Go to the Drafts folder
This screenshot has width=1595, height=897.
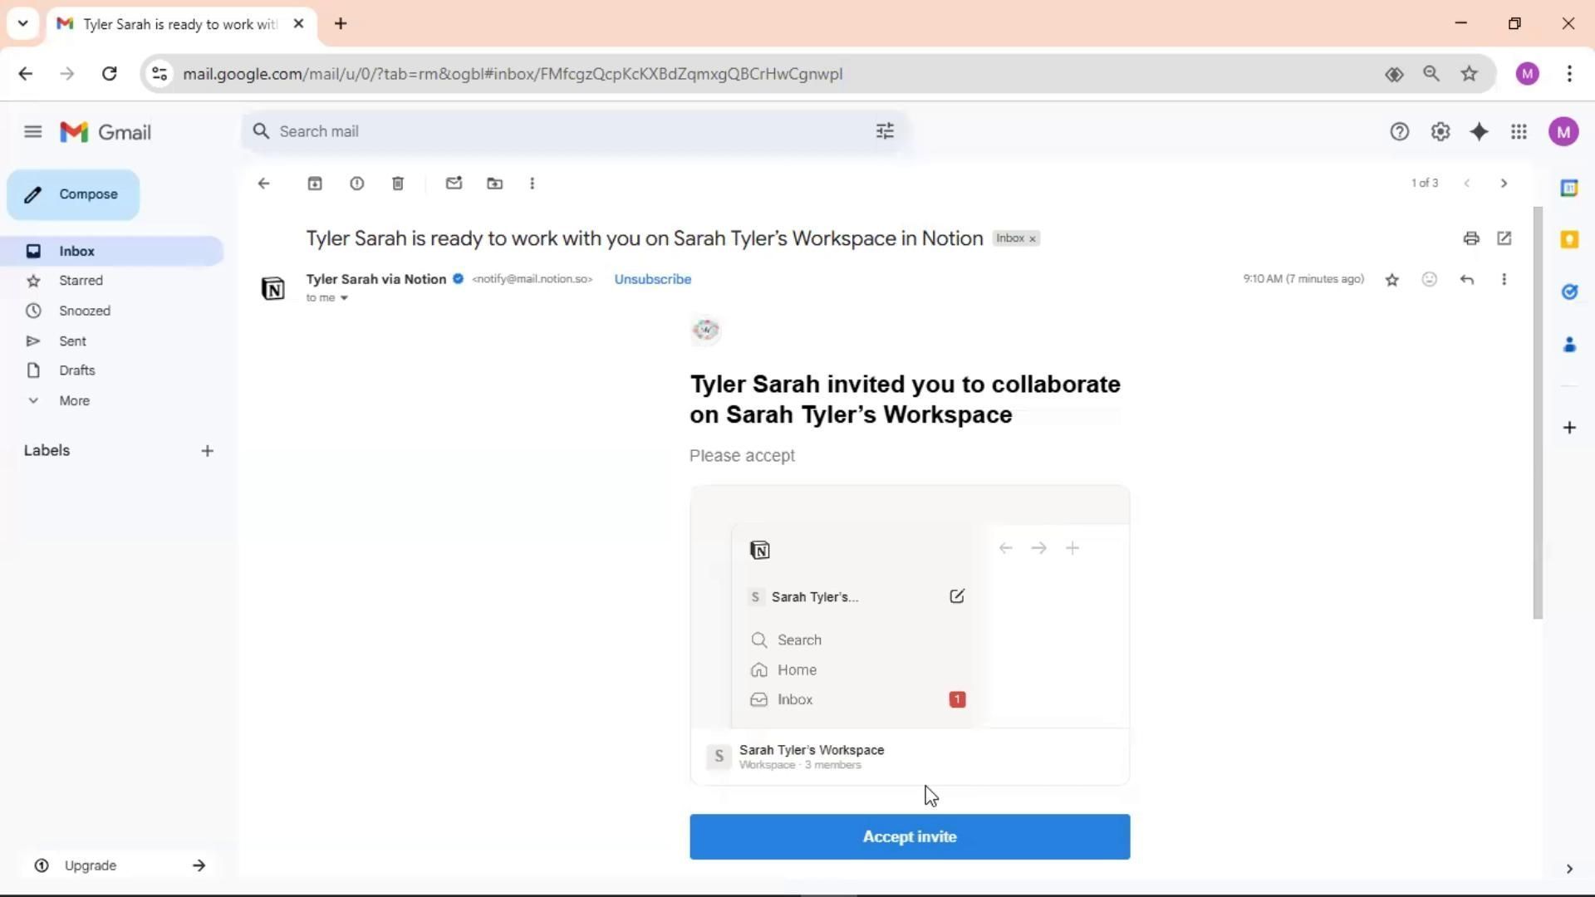tap(76, 370)
